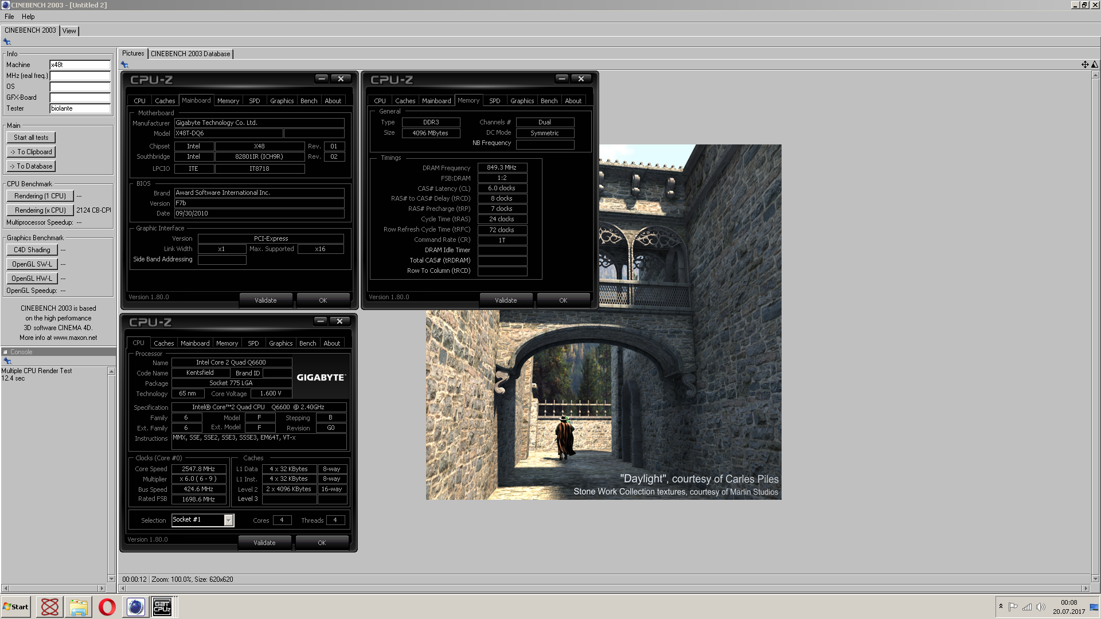Click picture view horizontal scrollbar right arrow

pos(1085,588)
